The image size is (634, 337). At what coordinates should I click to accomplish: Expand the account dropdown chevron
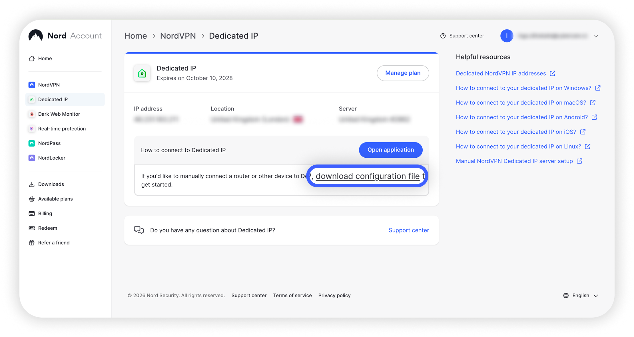pyautogui.click(x=596, y=36)
